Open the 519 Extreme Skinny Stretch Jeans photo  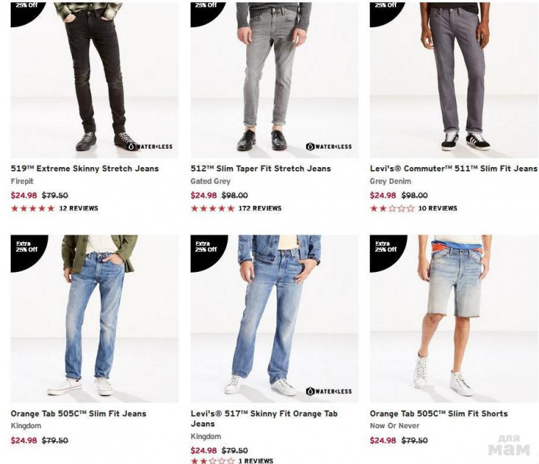tap(95, 80)
